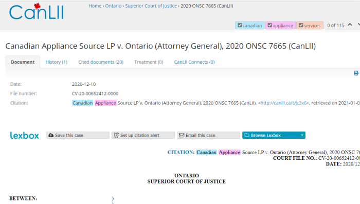Click the alarm clock citation alert icon

pyautogui.click(x=116, y=135)
